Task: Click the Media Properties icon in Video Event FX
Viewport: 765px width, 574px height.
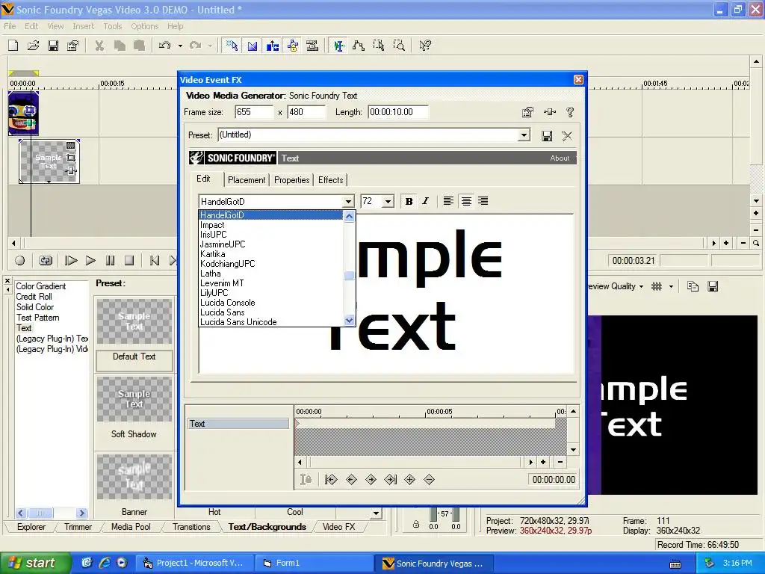Action: [528, 112]
